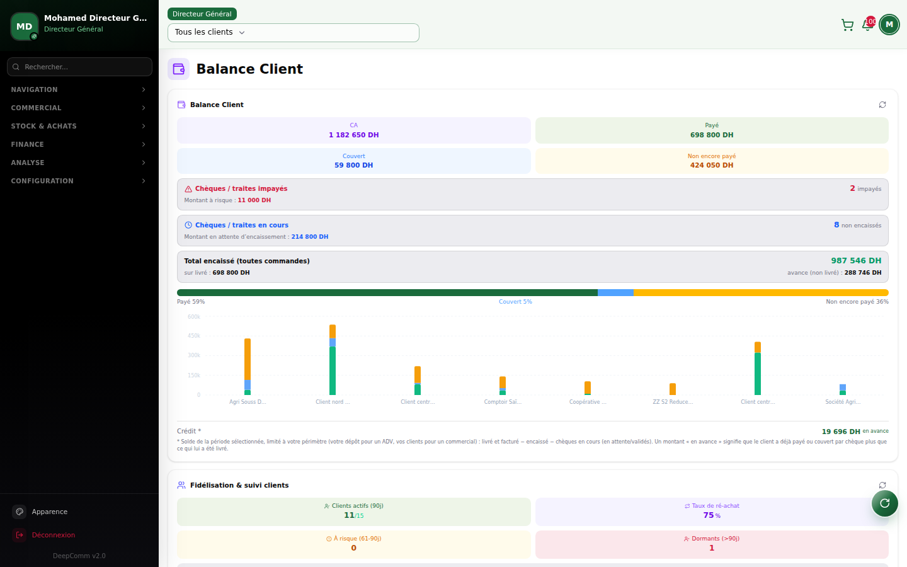
Task: Click the warning icon for Chèques impayés
Action: pyautogui.click(x=188, y=189)
